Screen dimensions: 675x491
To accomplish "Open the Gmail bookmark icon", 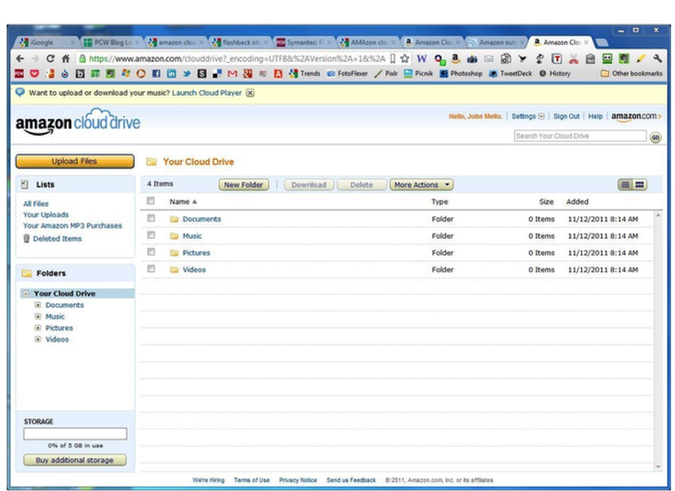I will [x=232, y=74].
